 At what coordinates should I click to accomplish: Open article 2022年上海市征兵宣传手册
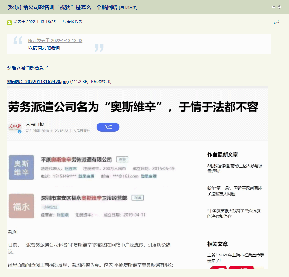coord(235,258)
